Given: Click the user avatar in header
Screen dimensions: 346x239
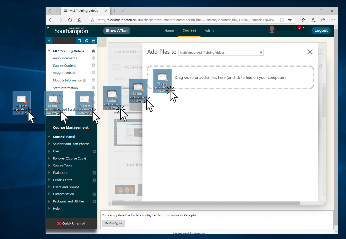Looking at the screenshot, I should [272, 30].
